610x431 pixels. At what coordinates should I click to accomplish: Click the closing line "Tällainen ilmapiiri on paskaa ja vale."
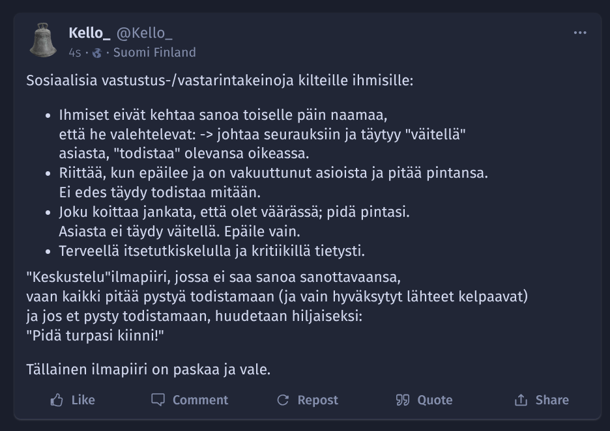(148, 370)
